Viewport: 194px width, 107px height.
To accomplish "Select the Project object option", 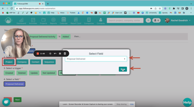I will (x=9, y=62).
